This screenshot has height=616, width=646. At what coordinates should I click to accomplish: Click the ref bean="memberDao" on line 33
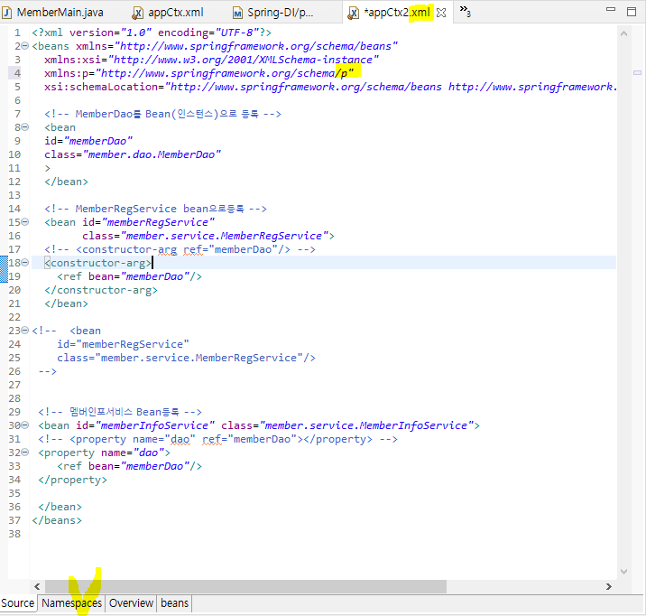[129, 466]
